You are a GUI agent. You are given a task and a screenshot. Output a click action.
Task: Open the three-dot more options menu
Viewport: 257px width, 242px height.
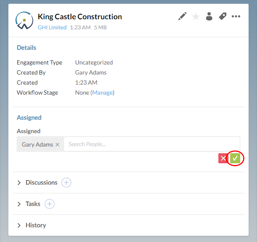[x=236, y=16]
